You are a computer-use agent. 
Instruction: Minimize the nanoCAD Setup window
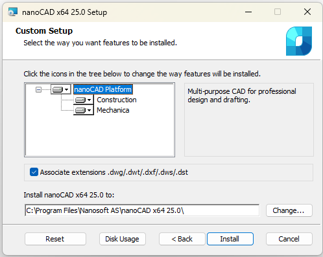tap(248, 12)
